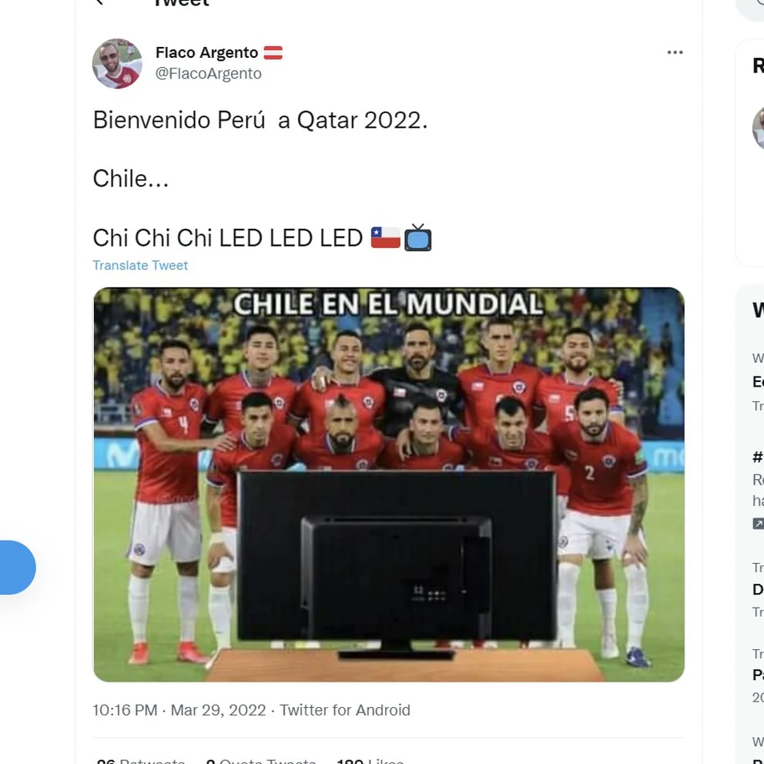Click Translate Tweet link

point(140,265)
